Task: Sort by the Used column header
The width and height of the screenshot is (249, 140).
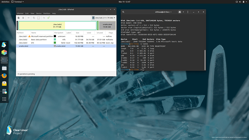Action: [x=89, y=33]
